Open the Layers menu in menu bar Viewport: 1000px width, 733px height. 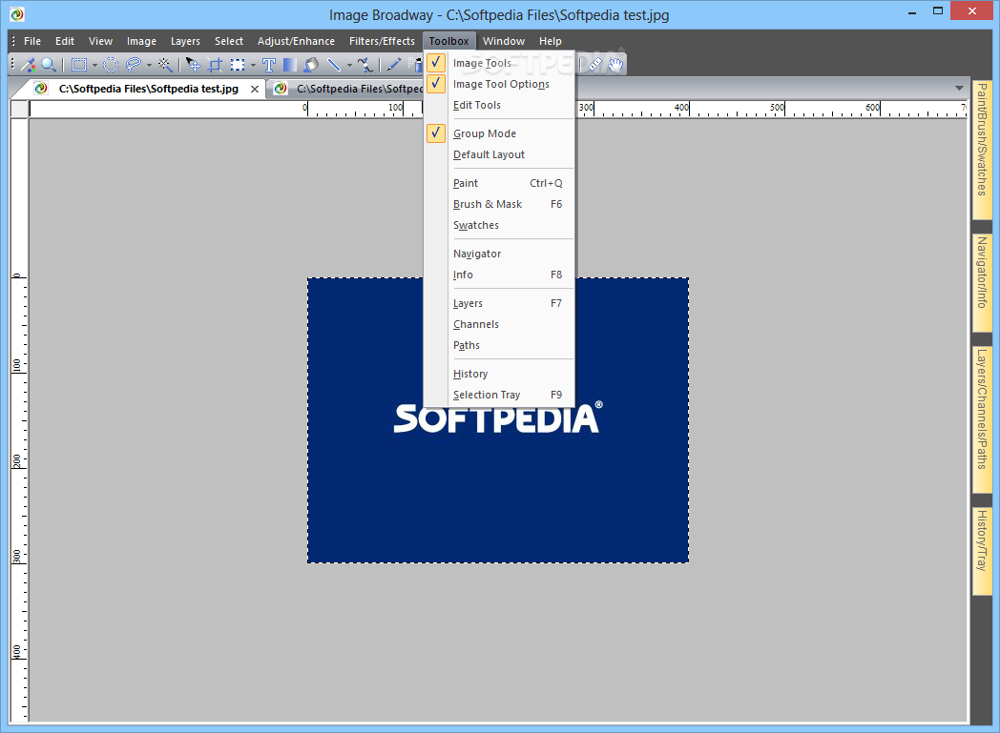[185, 41]
